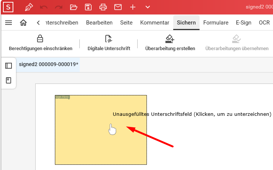273x170 pixels.
Task: Click the Überarbeitung erstellen eraser icon
Action: click(170, 39)
